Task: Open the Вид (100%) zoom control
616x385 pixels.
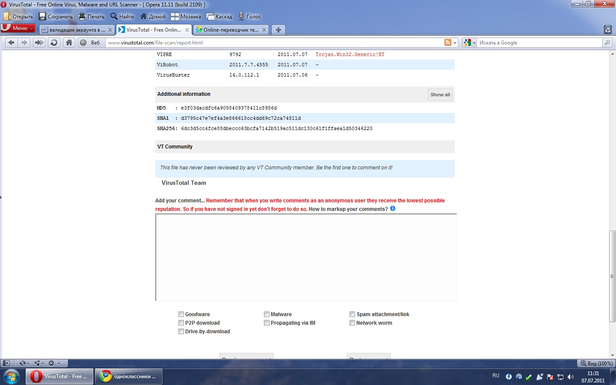Action: coord(596,363)
